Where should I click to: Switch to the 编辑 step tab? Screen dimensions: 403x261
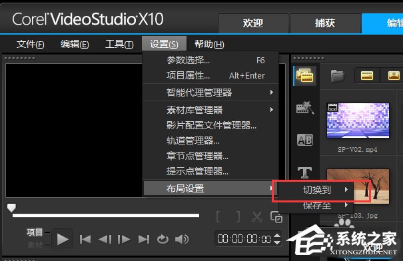[382, 23]
